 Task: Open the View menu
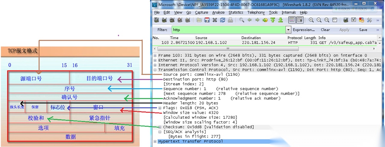(178, 13)
